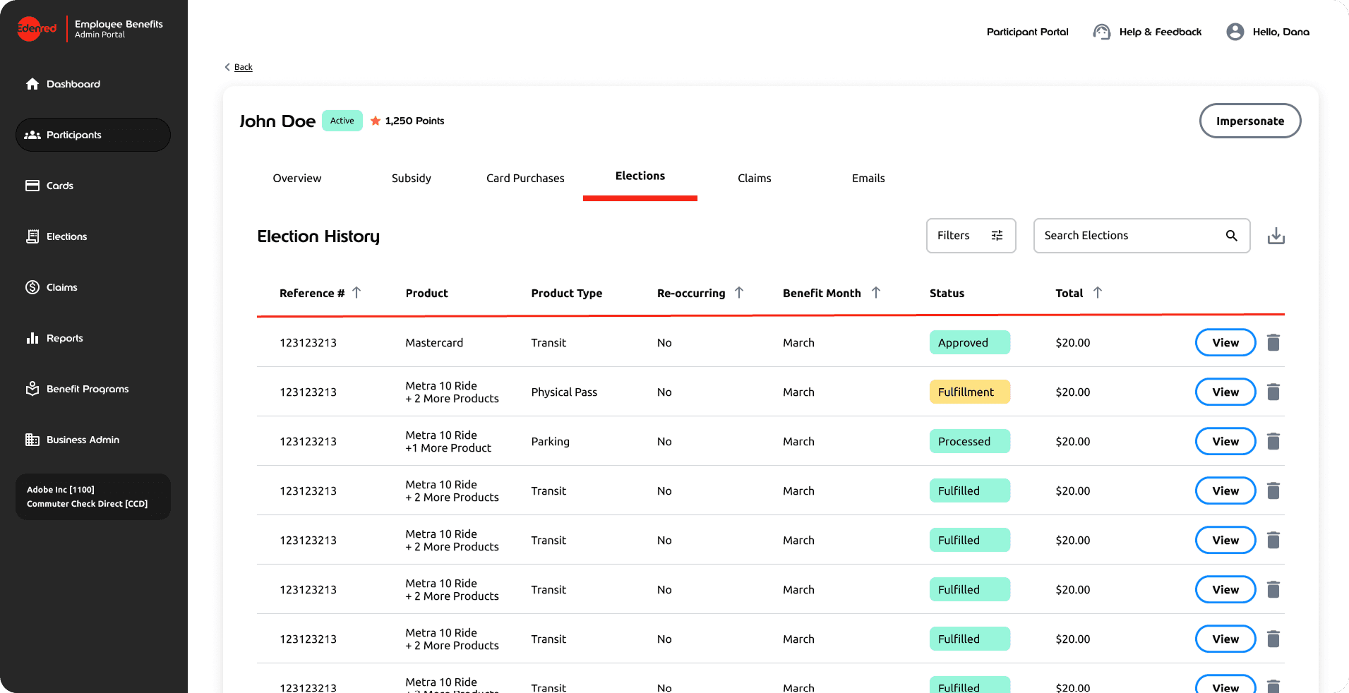Click the points star icon

[x=376, y=121]
